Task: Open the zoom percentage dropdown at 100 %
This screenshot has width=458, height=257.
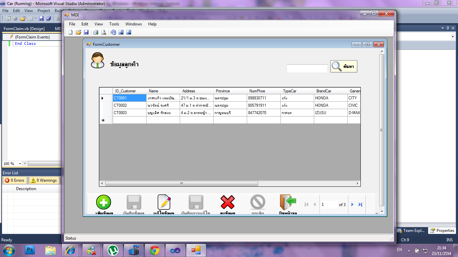Action: click(20, 164)
